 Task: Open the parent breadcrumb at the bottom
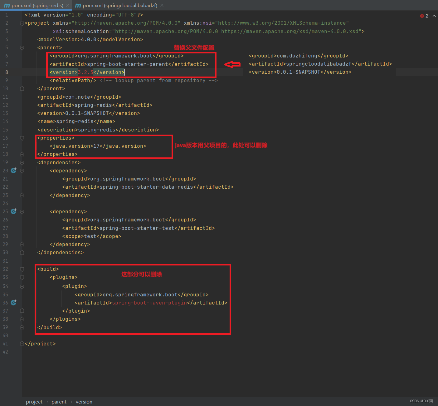coord(59,402)
